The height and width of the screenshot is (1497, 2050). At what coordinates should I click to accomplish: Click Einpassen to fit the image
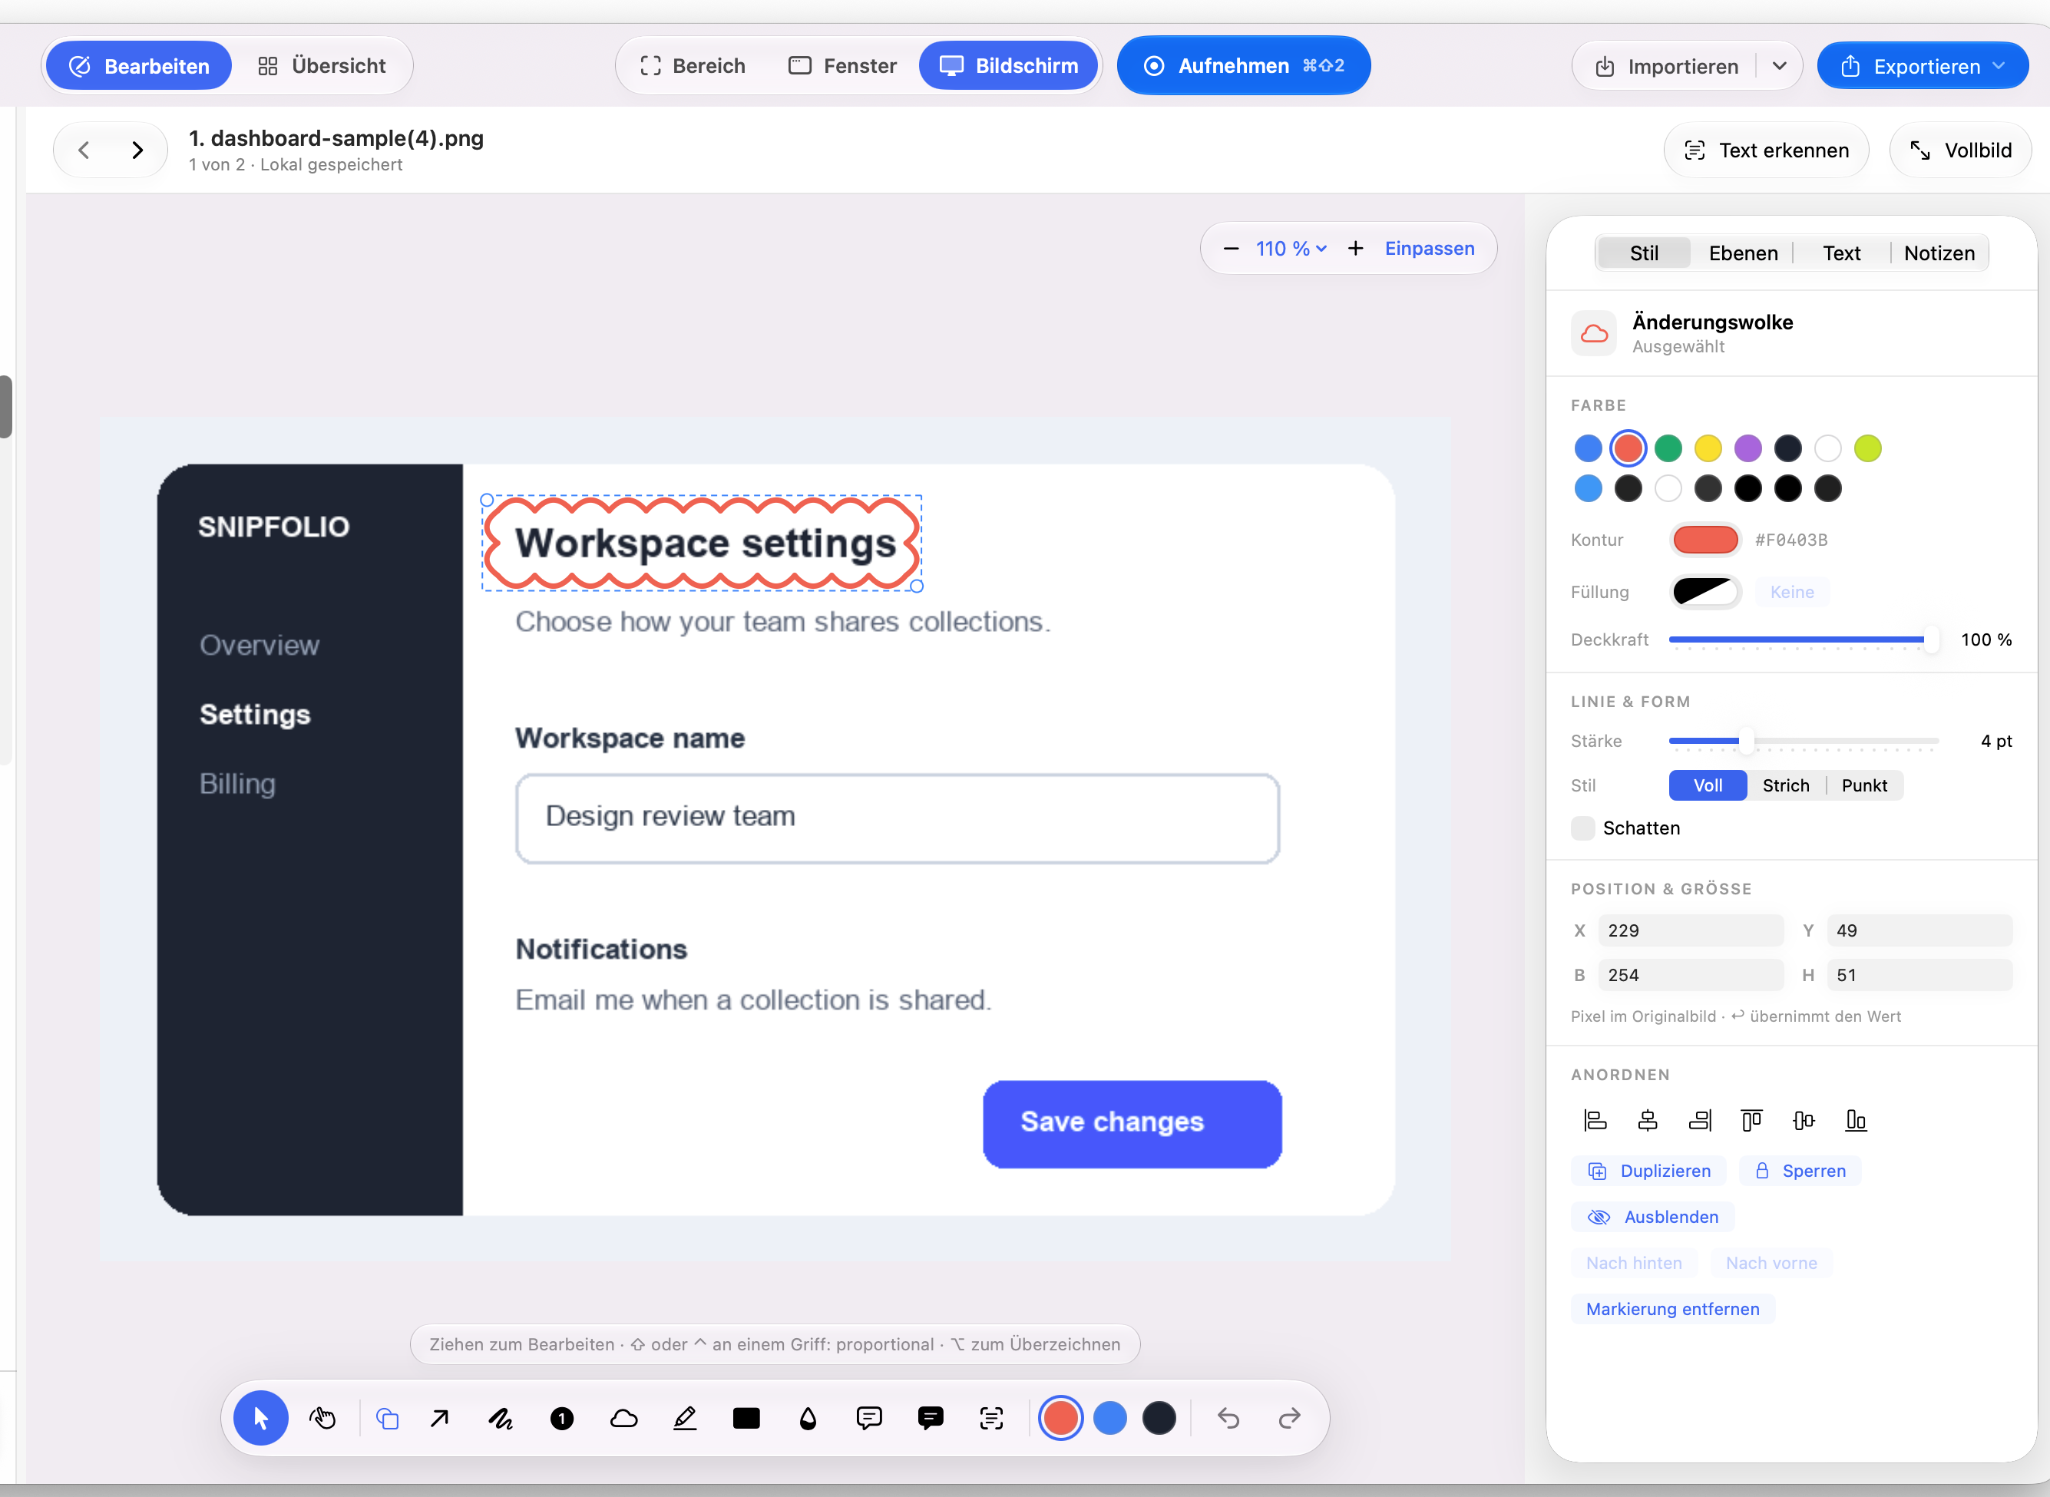(1429, 248)
